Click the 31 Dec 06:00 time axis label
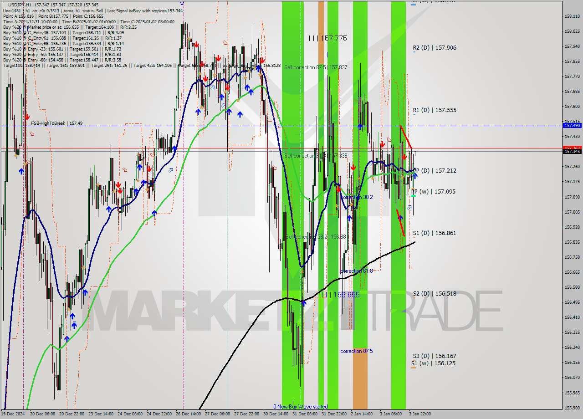Image resolution: width=583 pixels, height=419 pixels. tap(305, 414)
